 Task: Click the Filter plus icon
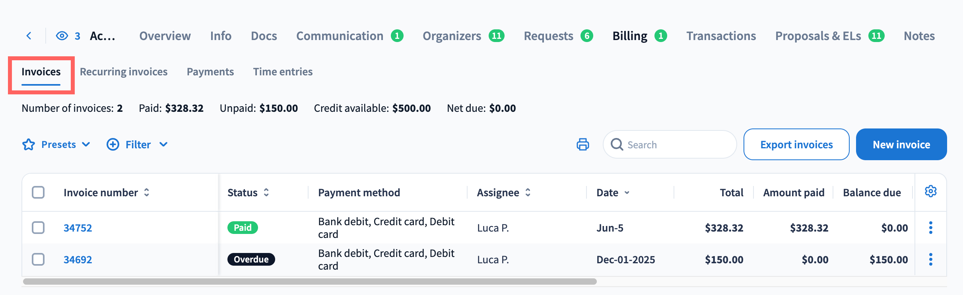click(113, 144)
